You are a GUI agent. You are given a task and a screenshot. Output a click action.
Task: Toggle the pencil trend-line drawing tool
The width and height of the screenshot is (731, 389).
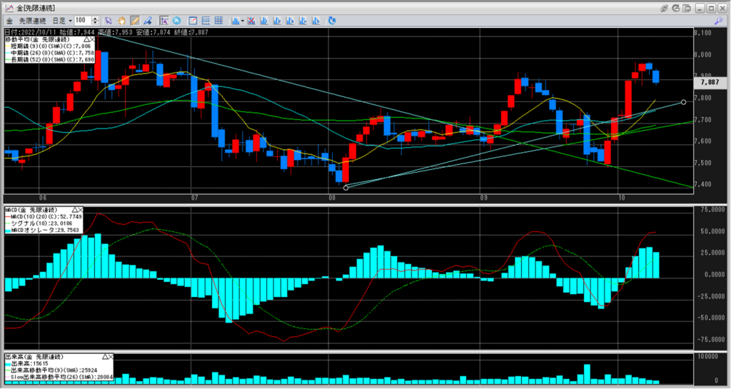(x=135, y=21)
